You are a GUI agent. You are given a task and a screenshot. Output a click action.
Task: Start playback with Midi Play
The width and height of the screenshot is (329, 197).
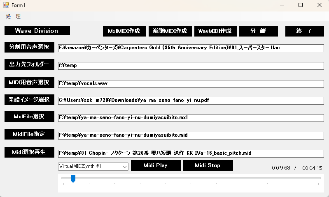coord(155,165)
